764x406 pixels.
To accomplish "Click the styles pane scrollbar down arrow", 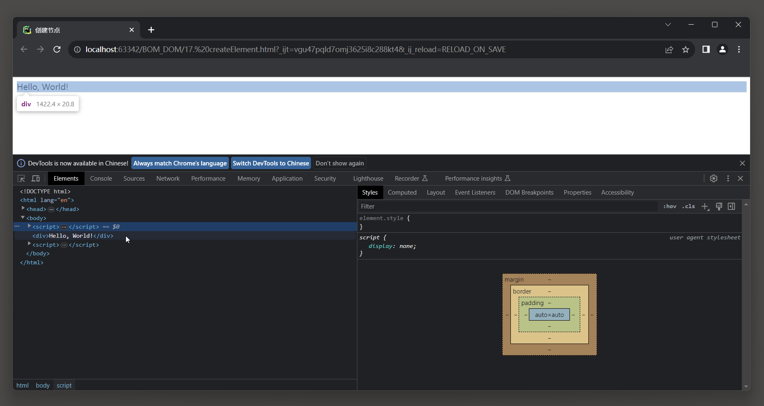I will click(x=746, y=387).
